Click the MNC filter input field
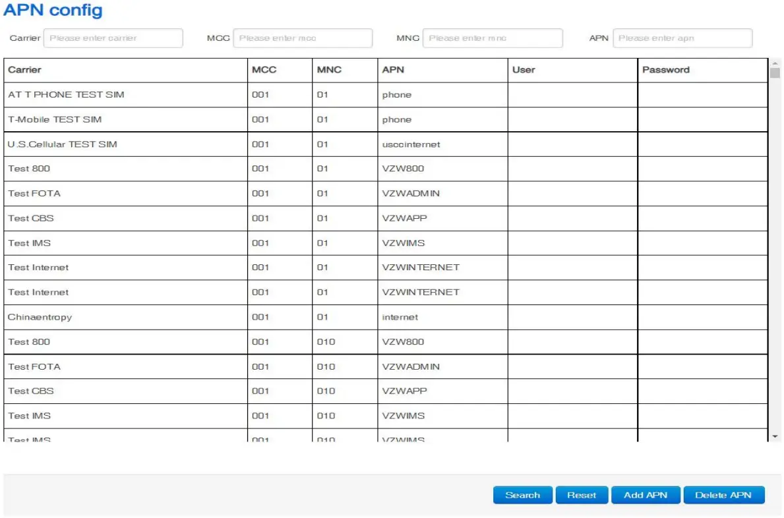This screenshot has height=518, width=784. tap(493, 38)
